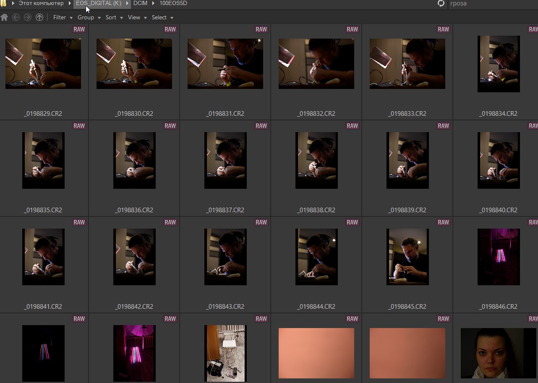Click the RAW badge above _0198829.CR2
This screenshot has height=383, width=538.
[79, 29]
